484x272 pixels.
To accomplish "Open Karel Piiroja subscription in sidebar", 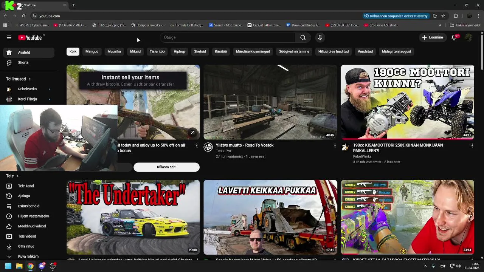I will point(29,99).
